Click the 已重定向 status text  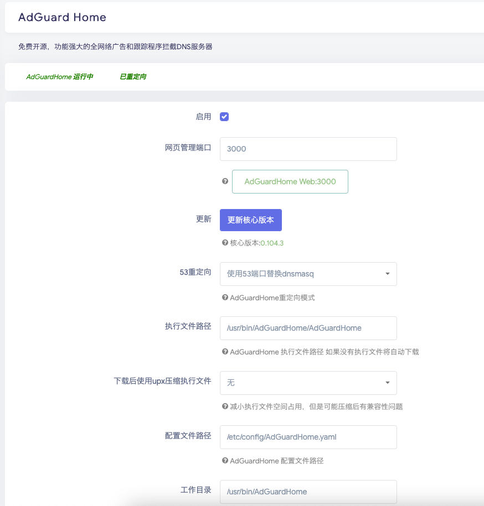click(133, 77)
